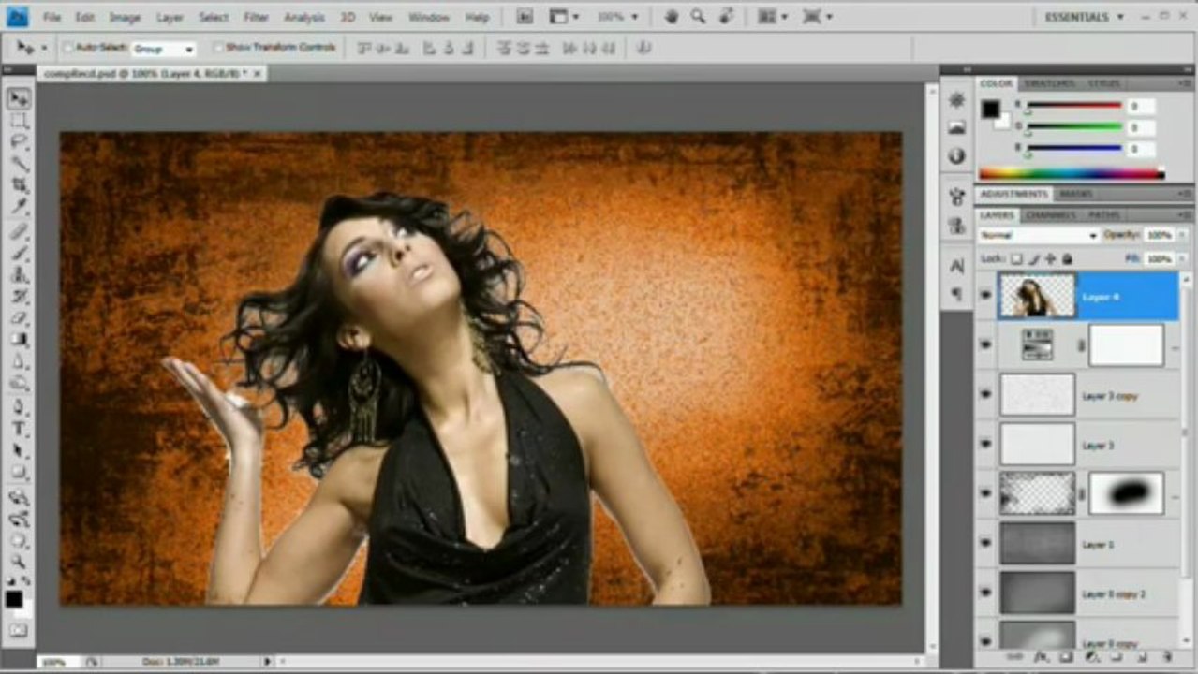Pick a color from the spectrum ramp

pyautogui.click(x=1072, y=173)
